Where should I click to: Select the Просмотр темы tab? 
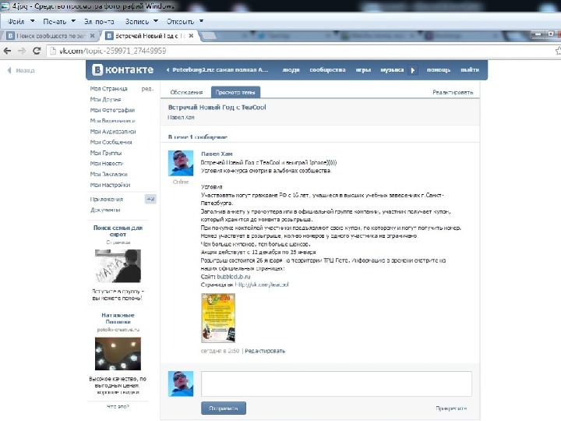coord(235,92)
